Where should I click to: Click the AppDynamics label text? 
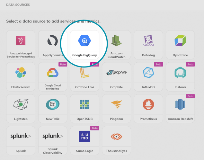pos(53,55)
